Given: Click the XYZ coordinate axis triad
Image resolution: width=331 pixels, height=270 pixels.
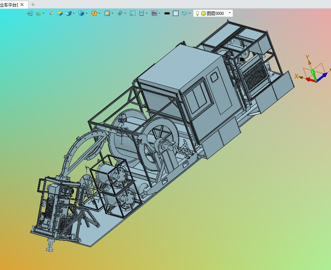Looking at the screenshot, I should 313,70.
